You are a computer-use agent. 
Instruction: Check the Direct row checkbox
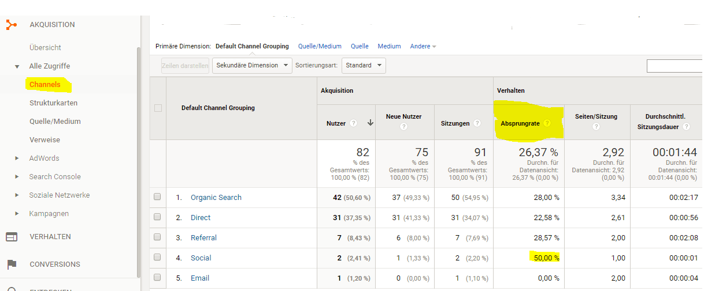pyautogui.click(x=157, y=217)
